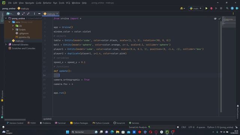Click pong_ursina in the navigation bar
Screen dimensions: 240x135
tap(9, 8)
